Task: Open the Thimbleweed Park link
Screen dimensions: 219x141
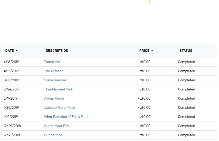Action: [59, 89]
